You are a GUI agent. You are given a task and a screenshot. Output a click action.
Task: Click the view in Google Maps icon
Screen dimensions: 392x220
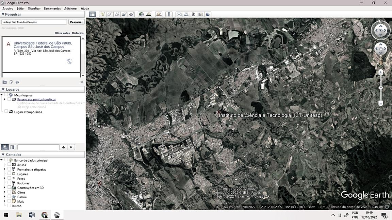[200, 14]
